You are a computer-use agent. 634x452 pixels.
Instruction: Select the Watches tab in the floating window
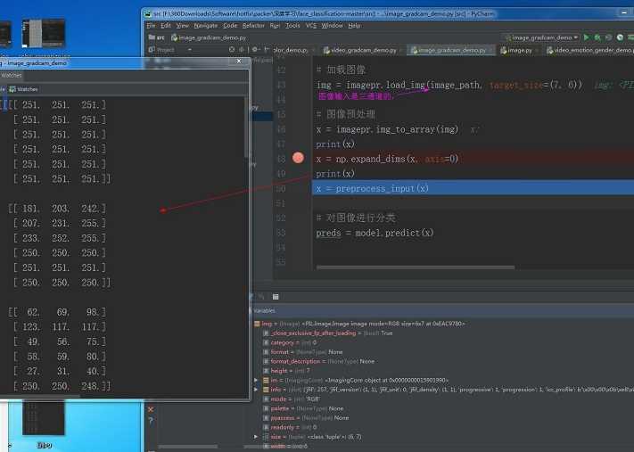12,75
